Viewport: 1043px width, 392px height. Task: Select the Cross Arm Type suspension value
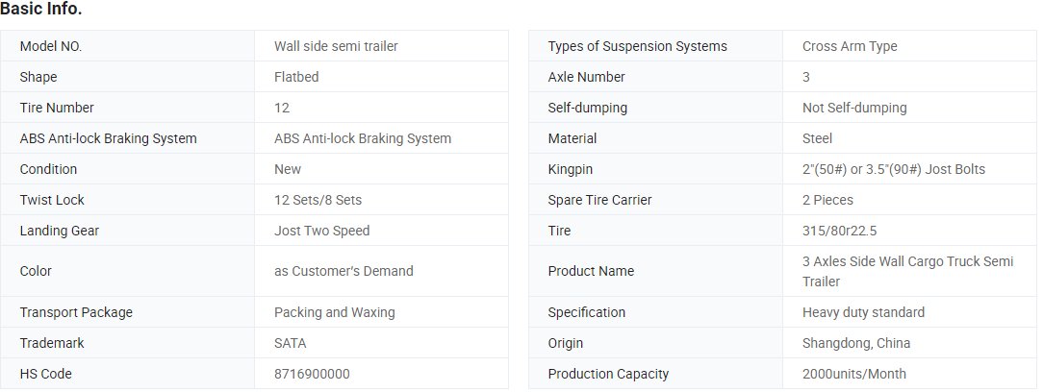point(850,46)
